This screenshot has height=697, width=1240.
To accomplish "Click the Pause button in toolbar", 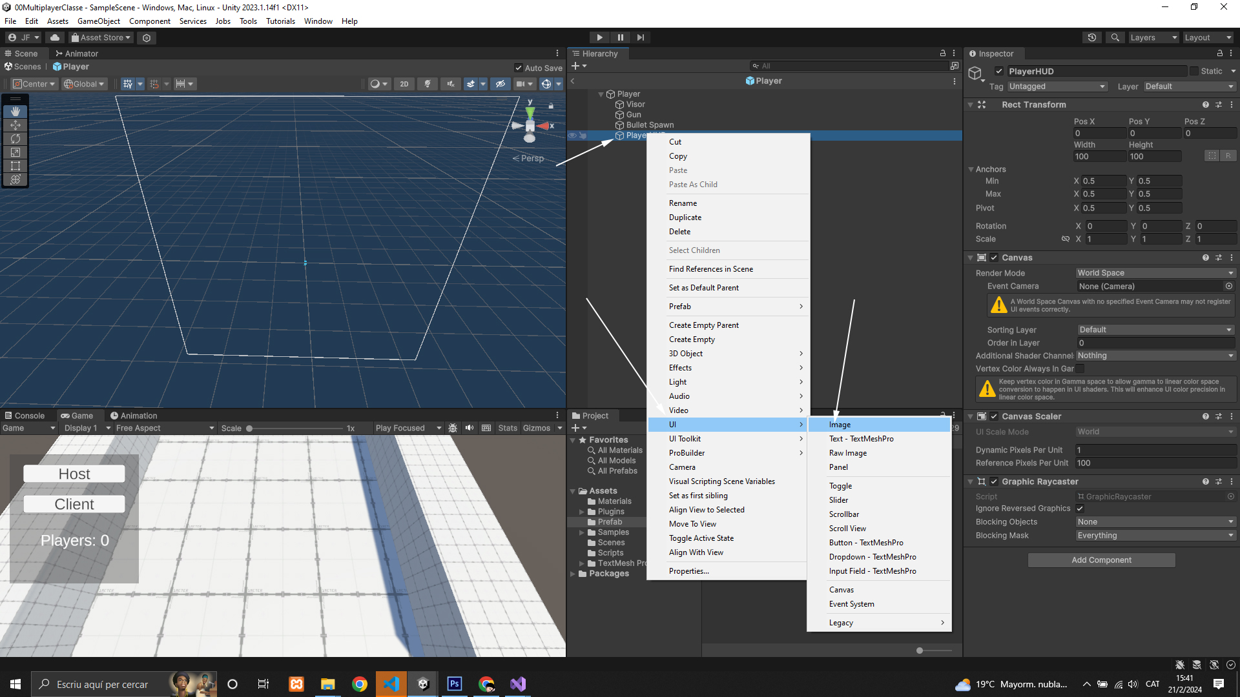I will (x=620, y=37).
